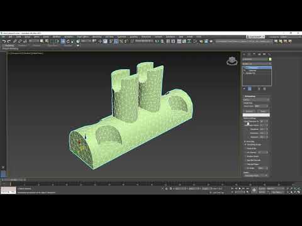
Task: Activate the Unlink Selection tool
Action: [20, 41]
